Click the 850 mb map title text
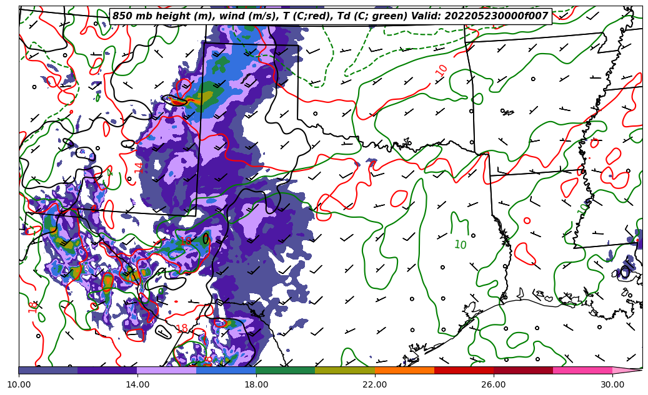 click(330, 16)
